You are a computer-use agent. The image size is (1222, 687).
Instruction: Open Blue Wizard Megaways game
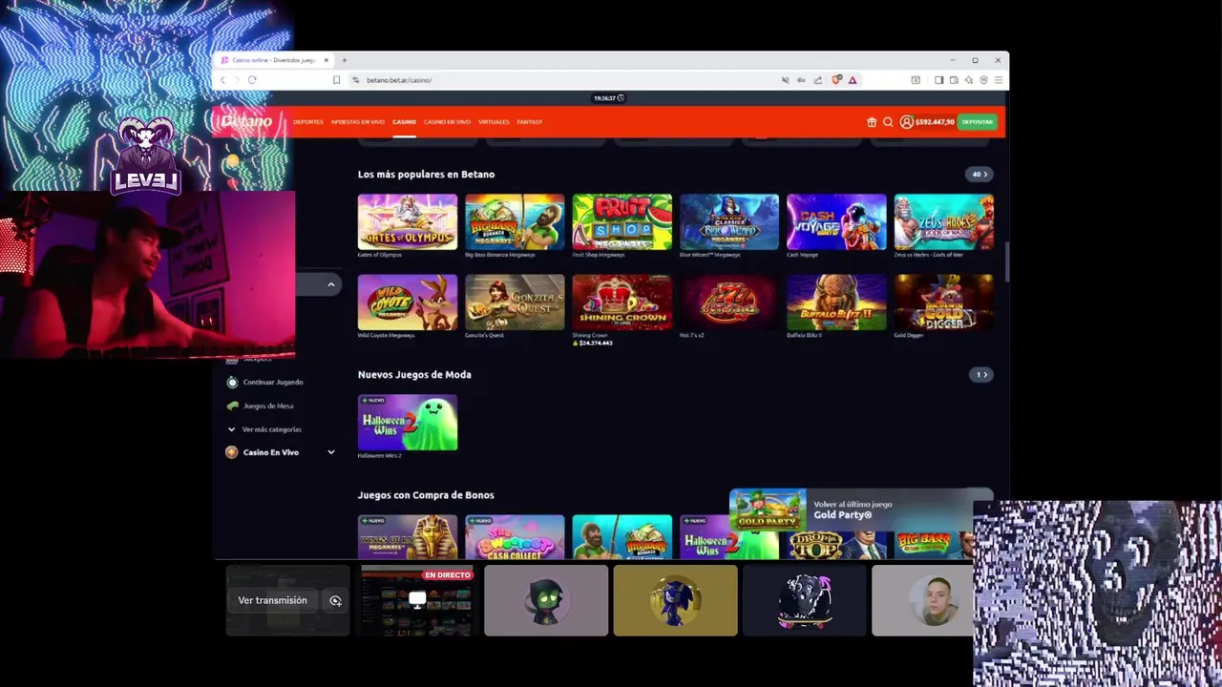pyautogui.click(x=729, y=222)
